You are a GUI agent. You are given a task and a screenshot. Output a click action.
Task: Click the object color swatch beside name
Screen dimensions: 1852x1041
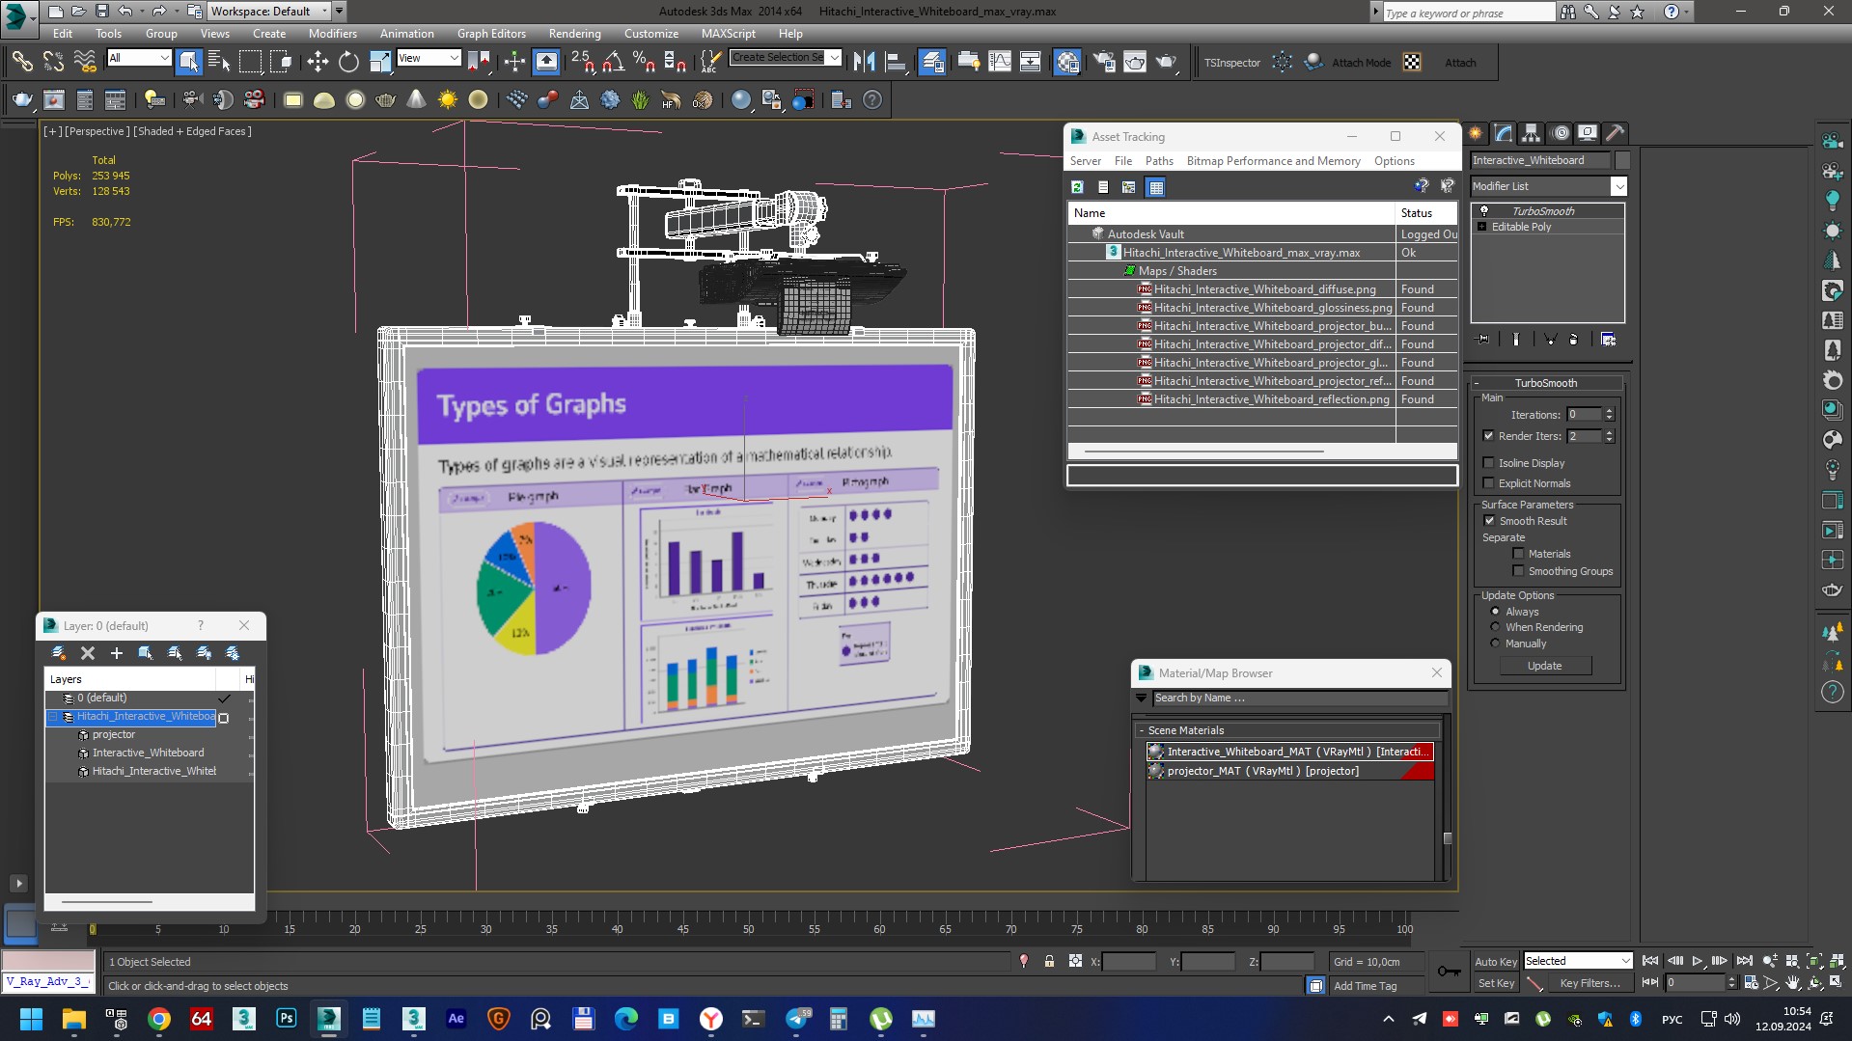pos(1622,160)
